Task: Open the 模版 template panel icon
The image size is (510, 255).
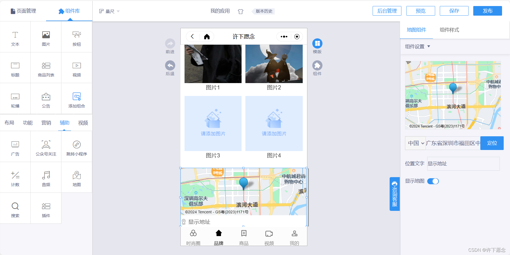Action: 317,44
